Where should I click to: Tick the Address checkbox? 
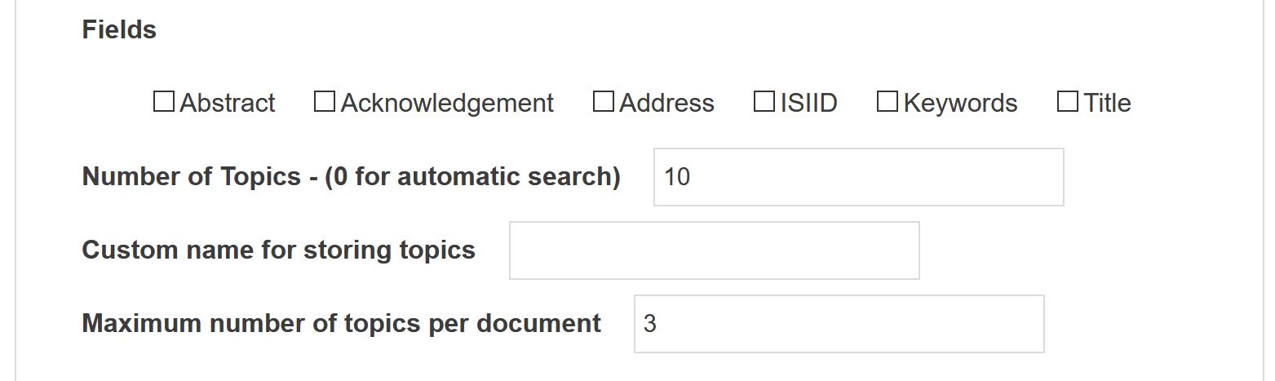click(604, 102)
